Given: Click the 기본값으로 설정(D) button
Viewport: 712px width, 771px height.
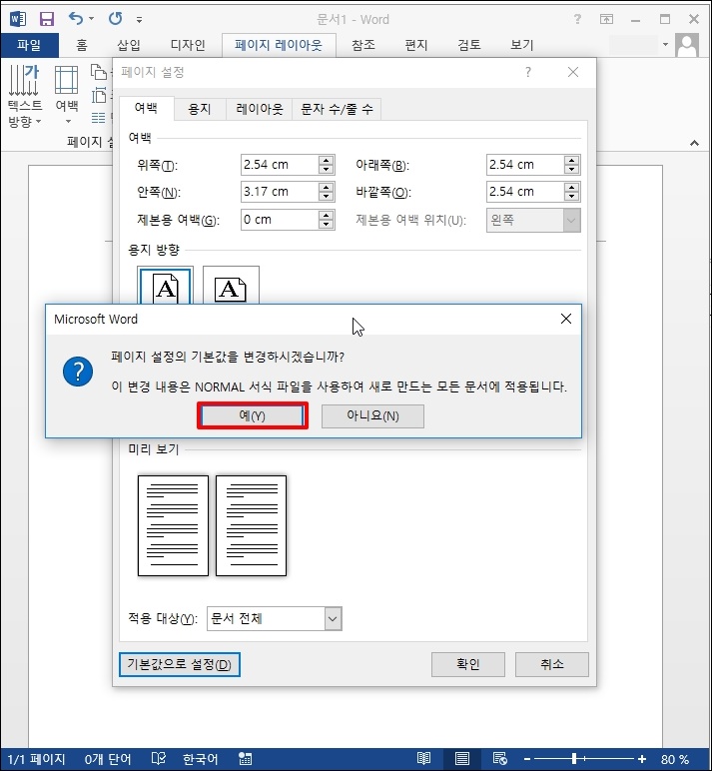Looking at the screenshot, I should click(x=180, y=665).
